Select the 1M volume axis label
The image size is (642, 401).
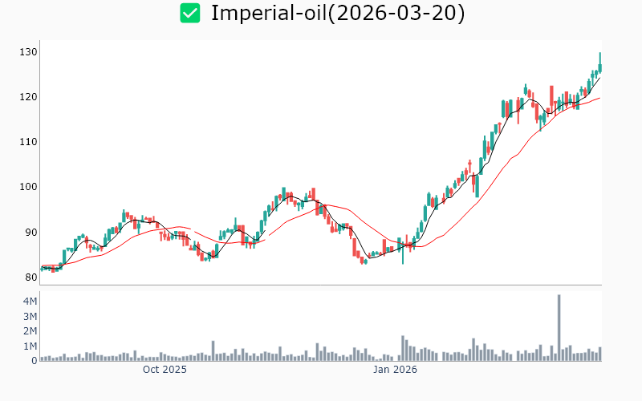[29, 346]
